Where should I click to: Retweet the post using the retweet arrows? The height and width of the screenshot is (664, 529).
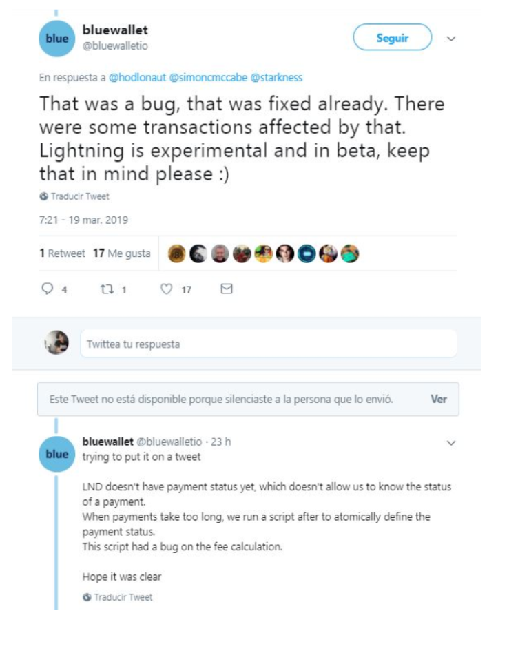107,289
